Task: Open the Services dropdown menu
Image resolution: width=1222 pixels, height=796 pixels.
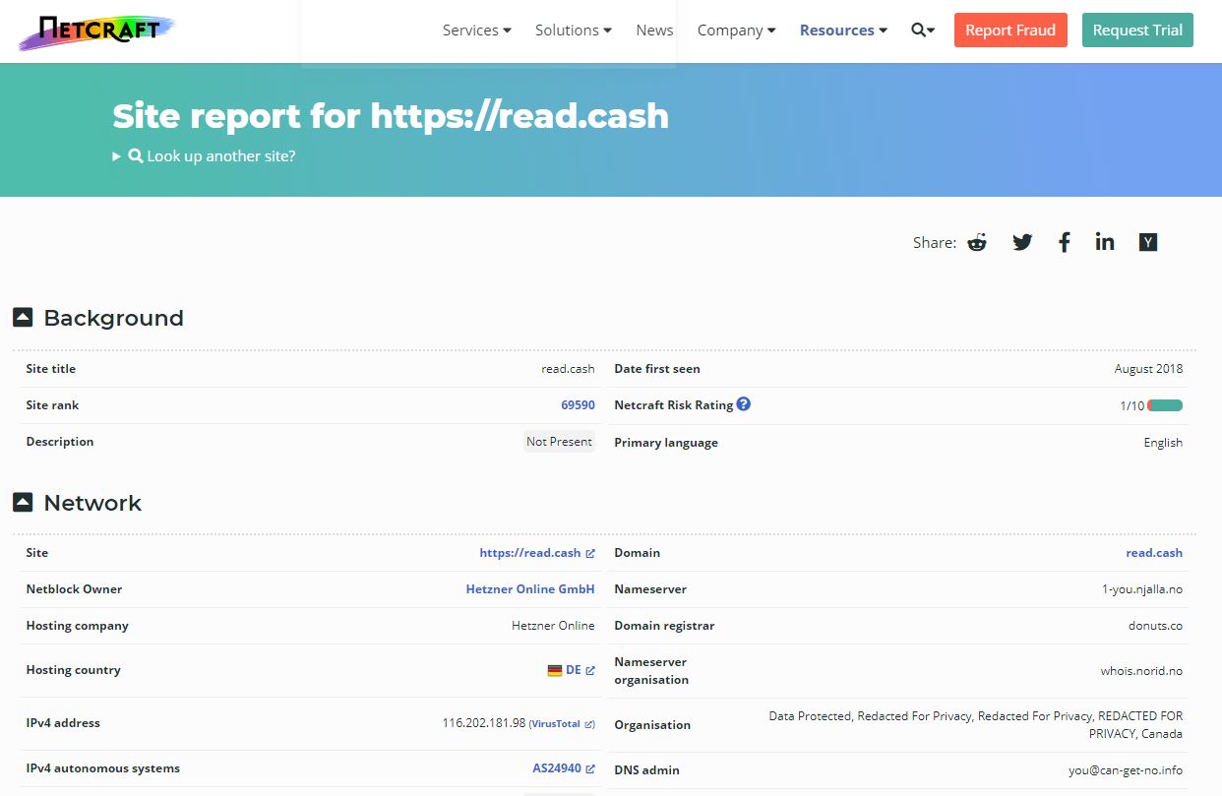Action: pyautogui.click(x=477, y=31)
